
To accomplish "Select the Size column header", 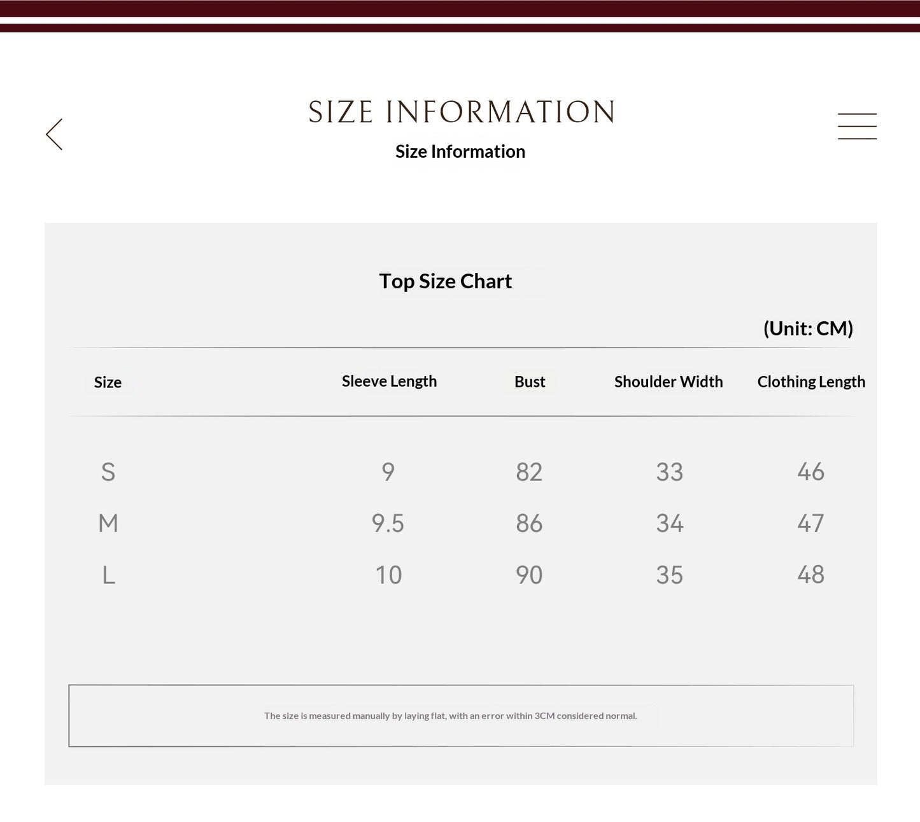I will [x=108, y=382].
